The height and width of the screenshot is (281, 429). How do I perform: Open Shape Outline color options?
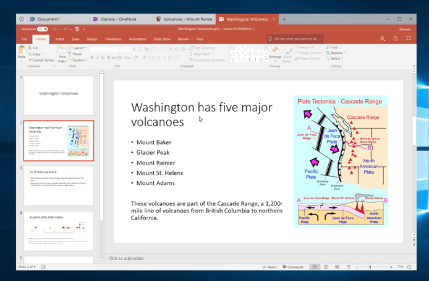click(x=309, y=52)
